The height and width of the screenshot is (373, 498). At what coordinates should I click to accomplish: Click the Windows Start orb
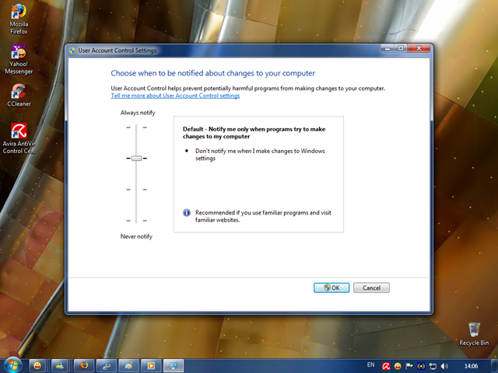pyautogui.click(x=12, y=364)
